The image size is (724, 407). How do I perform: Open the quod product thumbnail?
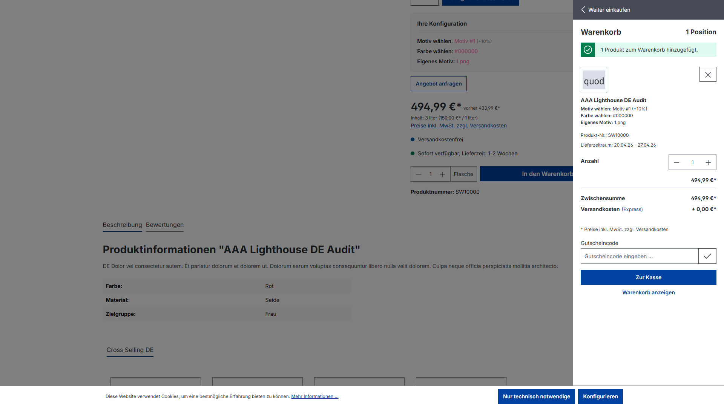coord(594,80)
